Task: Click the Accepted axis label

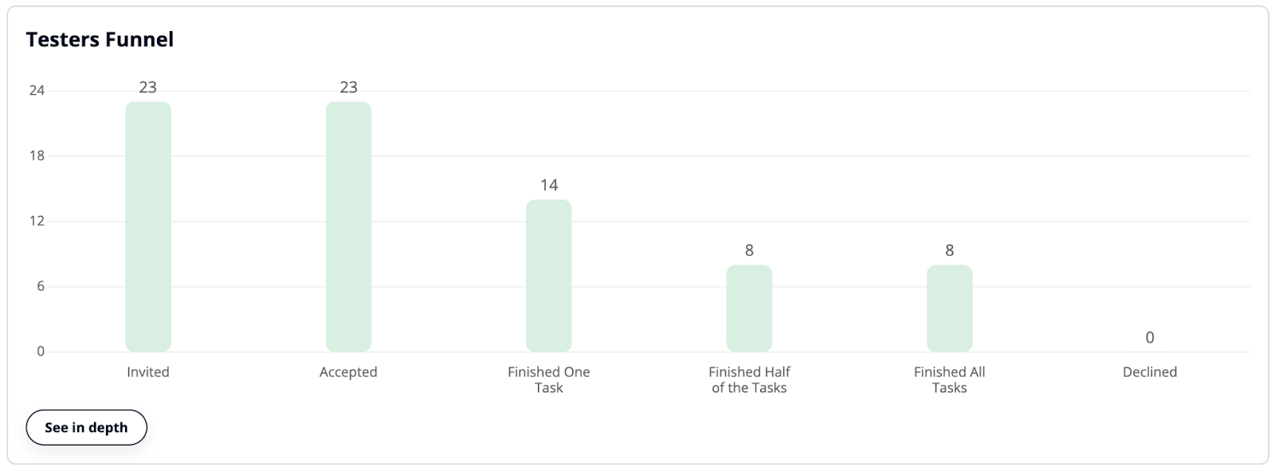Action: (348, 371)
